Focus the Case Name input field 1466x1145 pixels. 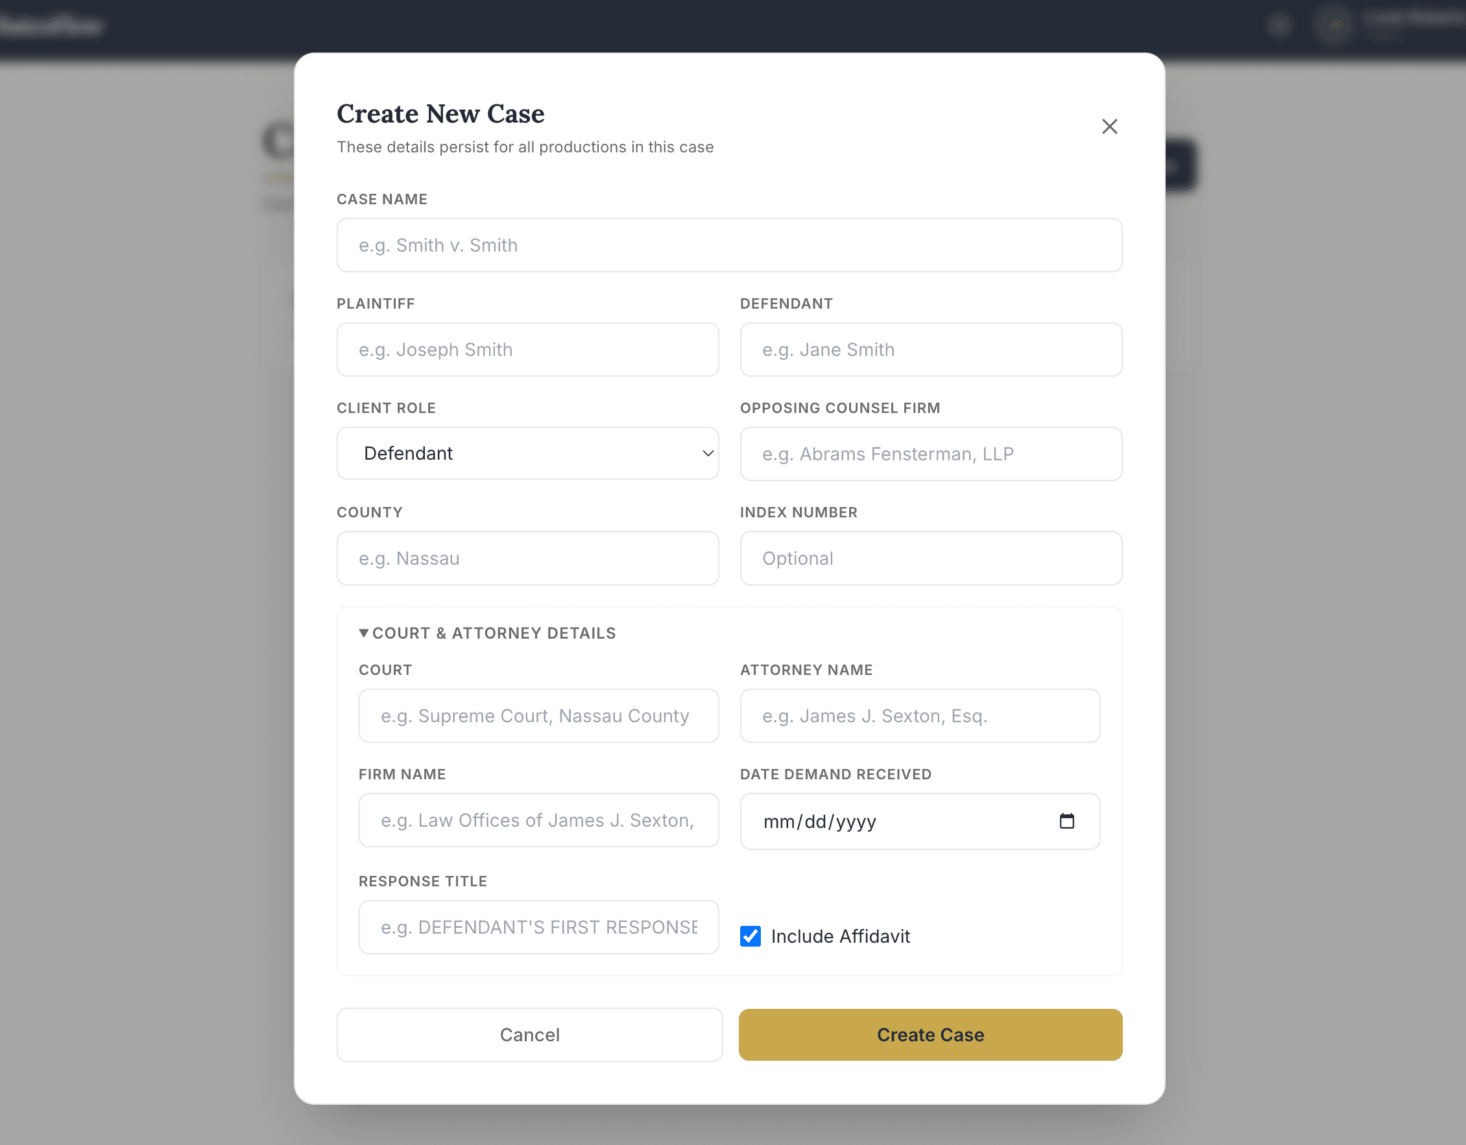(x=729, y=245)
